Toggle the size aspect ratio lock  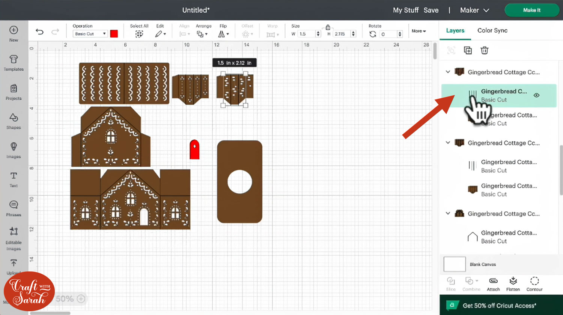328,27
